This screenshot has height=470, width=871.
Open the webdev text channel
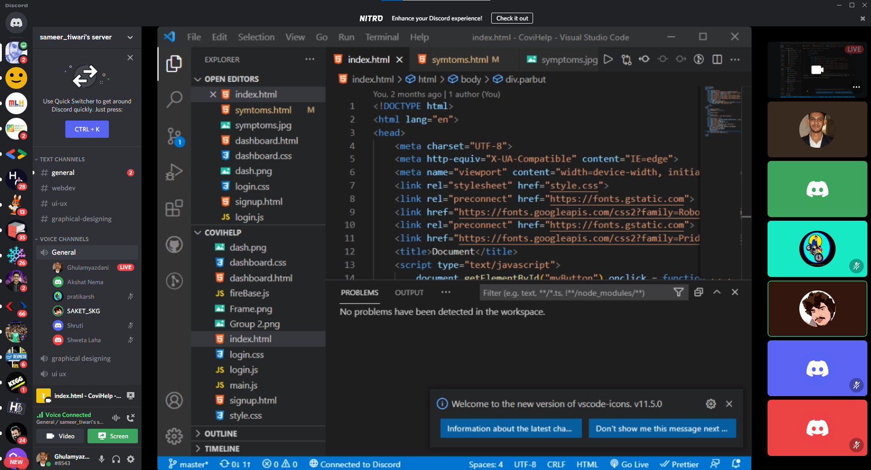pyautogui.click(x=87, y=188)
